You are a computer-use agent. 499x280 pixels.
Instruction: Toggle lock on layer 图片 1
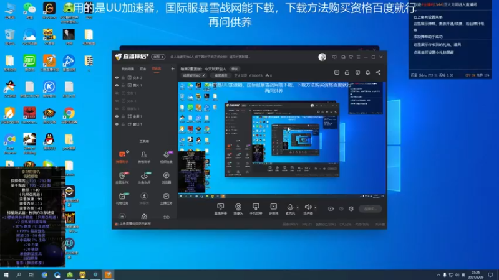coord(123,85)
